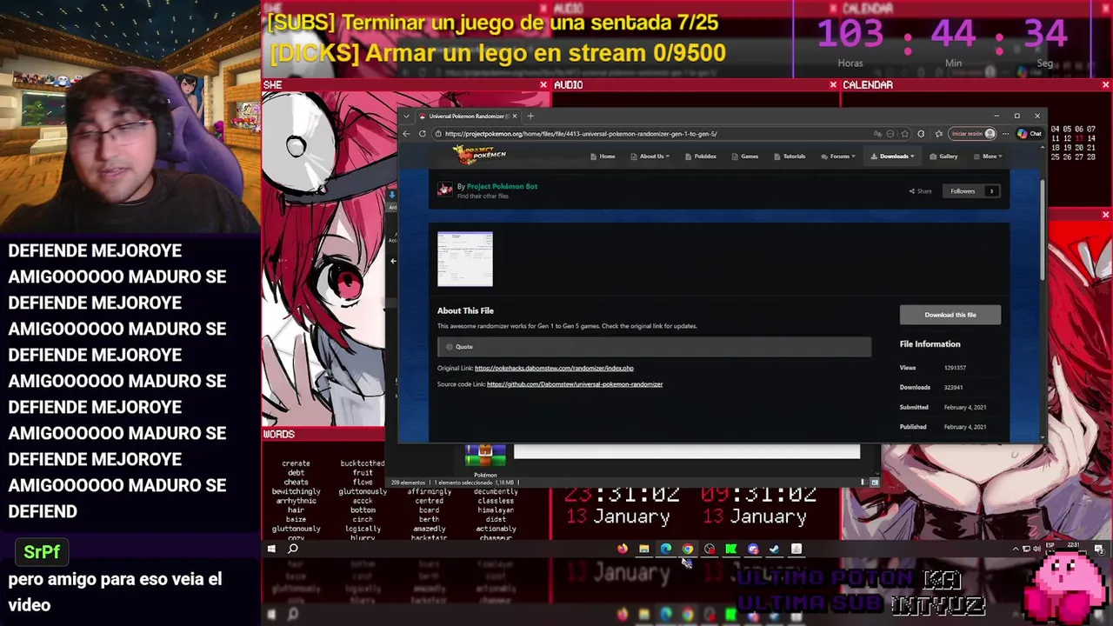The height and width of the screenshot is (626, 1113).
Task: Close the AUDIO overlay panel
Action: point(833,85)
